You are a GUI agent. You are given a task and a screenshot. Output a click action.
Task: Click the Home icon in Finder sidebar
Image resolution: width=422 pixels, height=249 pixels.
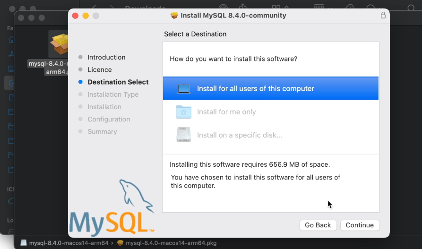[x=11, y=40]
